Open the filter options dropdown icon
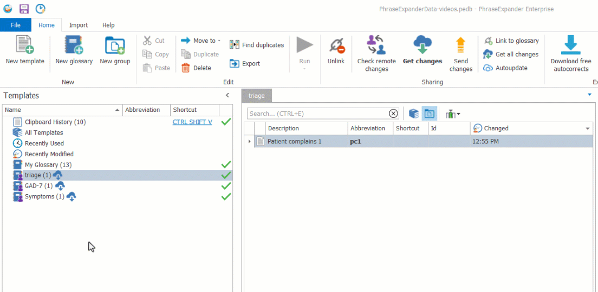The image size is (598, 292). 452,114
